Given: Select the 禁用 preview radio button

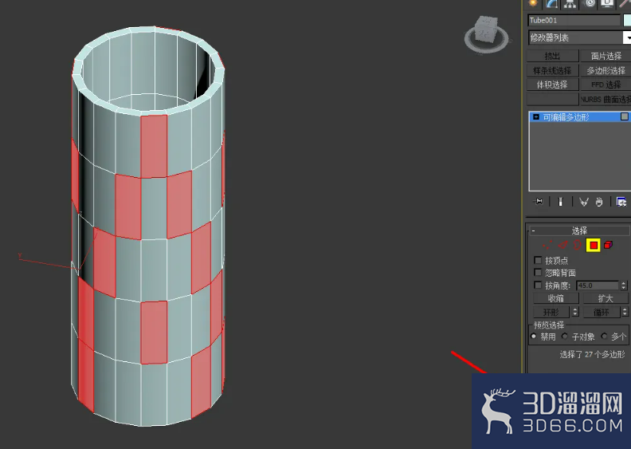Looking at the screenshot, I should [534, 337].
